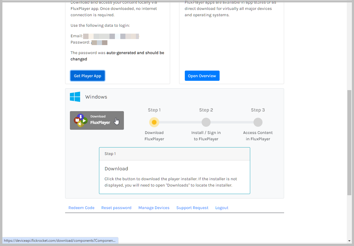Viewport: 354px width, 246px height.
Task: Click the vertical scrollbar thumb
Action: click(349, 143)
